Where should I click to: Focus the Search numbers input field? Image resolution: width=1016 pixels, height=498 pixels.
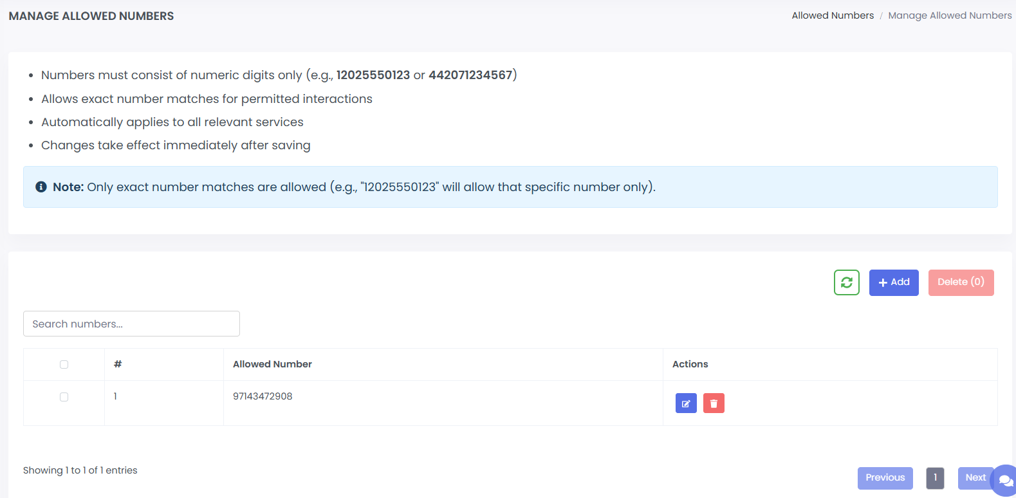point(131,324)
